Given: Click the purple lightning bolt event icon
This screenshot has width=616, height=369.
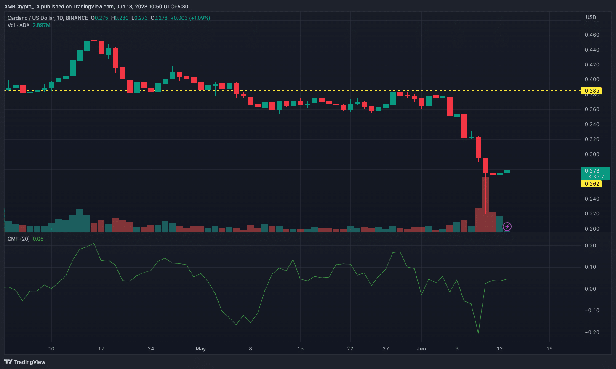Looking at the screenshot, I should 507,227.
